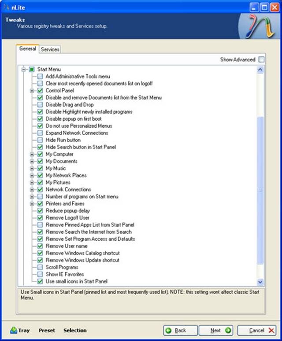Image resolution: width=282 pixels, height=341 pixels.
Task: Check Add Administrative Tools menu
Action: pyautogui.click(x=40, y=76)
